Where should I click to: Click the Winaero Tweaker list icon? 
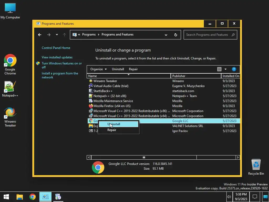click(x=91, y=81)
